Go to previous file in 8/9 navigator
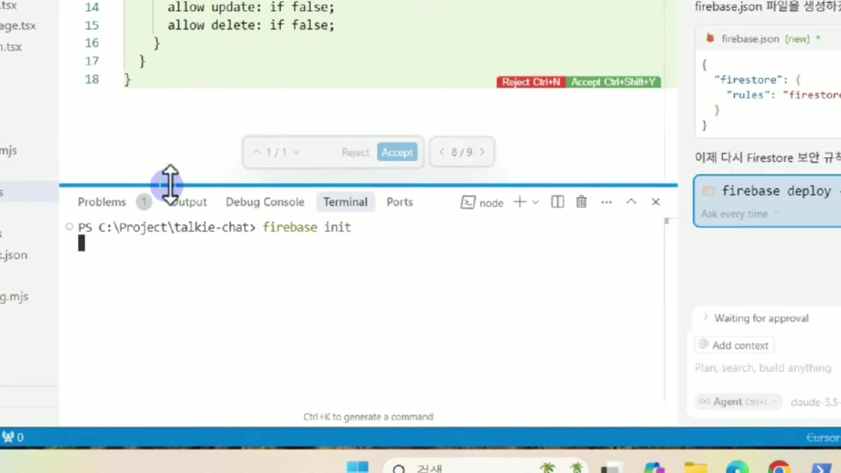 pos(442,152)
